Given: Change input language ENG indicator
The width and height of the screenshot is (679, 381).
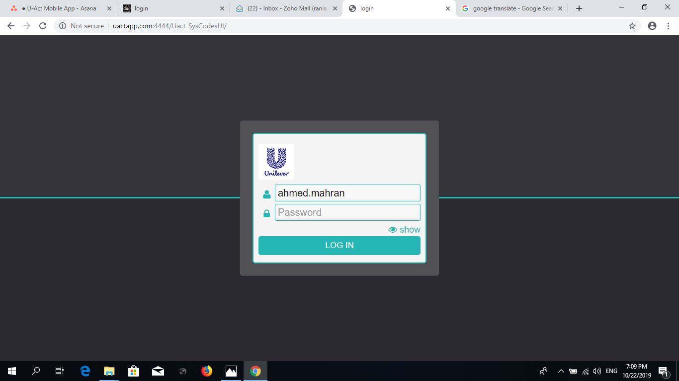Looking at the screenshot, I should [x=611, y=371].
